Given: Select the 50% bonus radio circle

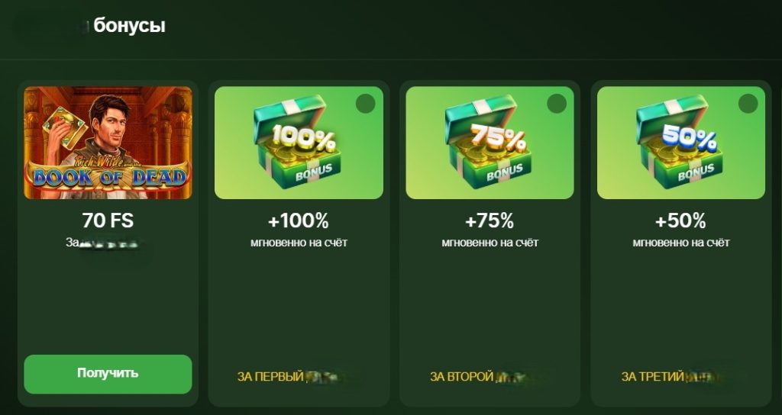Looking at the screenshot, I should click(748, 104).
